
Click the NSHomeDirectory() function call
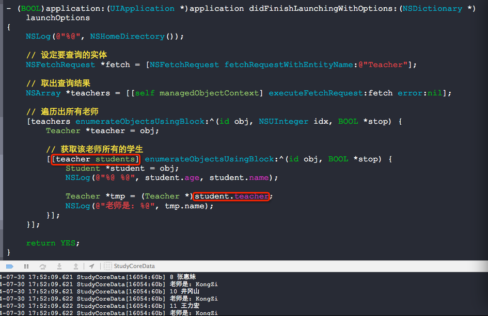pyautogui.click(x=134, y=37)
